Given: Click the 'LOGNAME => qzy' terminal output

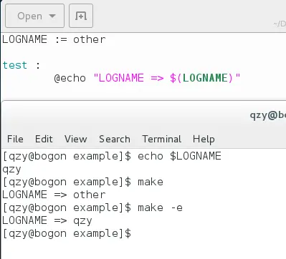Looking at the screenshot, I should pos(47,220).
